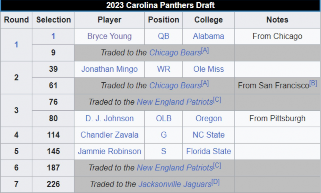This screenshot has width=321, height=193.
Task: Open New England Patriots link in selection 76 row
Action: pyautogui.click(x=175, y=102)
